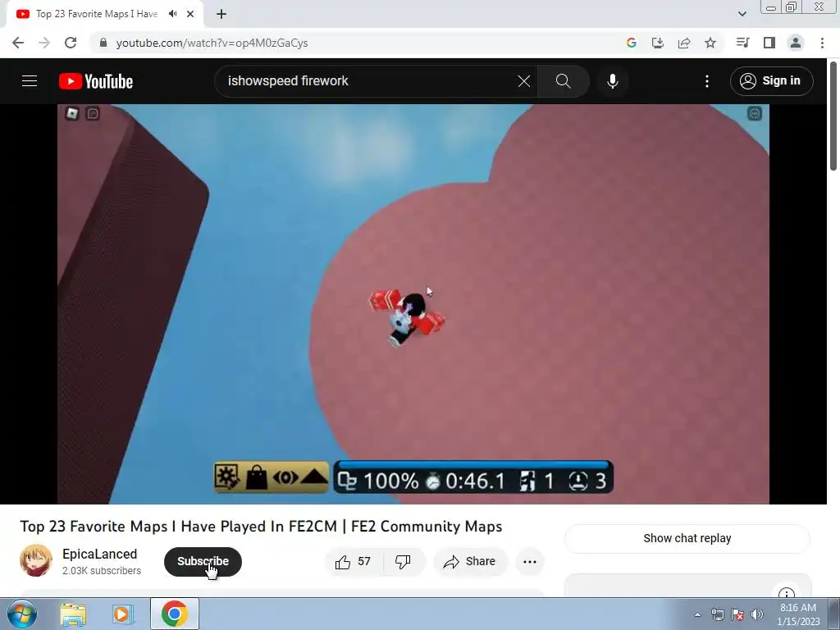Subscribe to EpicaLanced channel

(203, 561)
